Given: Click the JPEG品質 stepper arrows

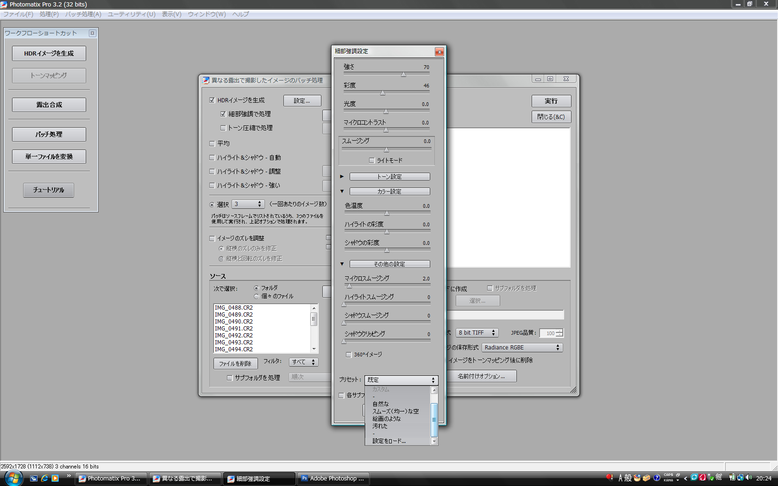Looking at the screenshot, I should [x=559, y=333].
